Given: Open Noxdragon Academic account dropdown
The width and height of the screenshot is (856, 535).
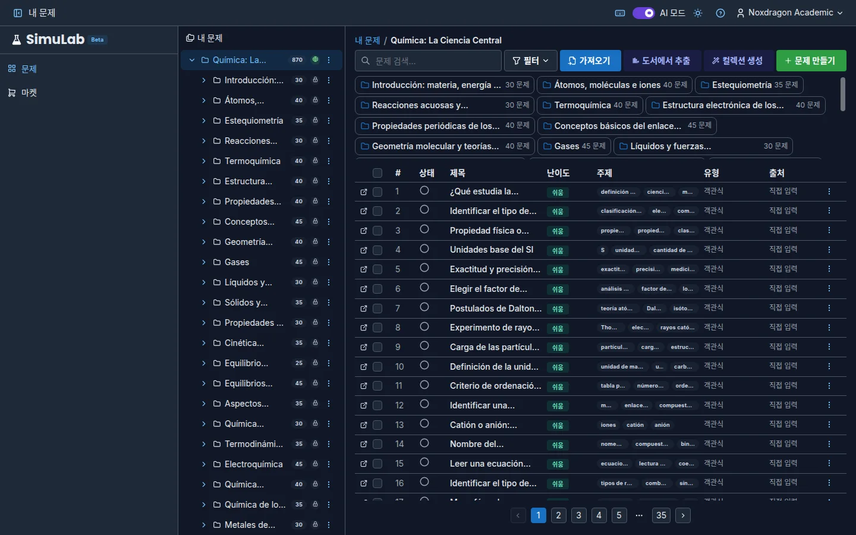Looking at the screenshot, I should click(x=789, y=13).
